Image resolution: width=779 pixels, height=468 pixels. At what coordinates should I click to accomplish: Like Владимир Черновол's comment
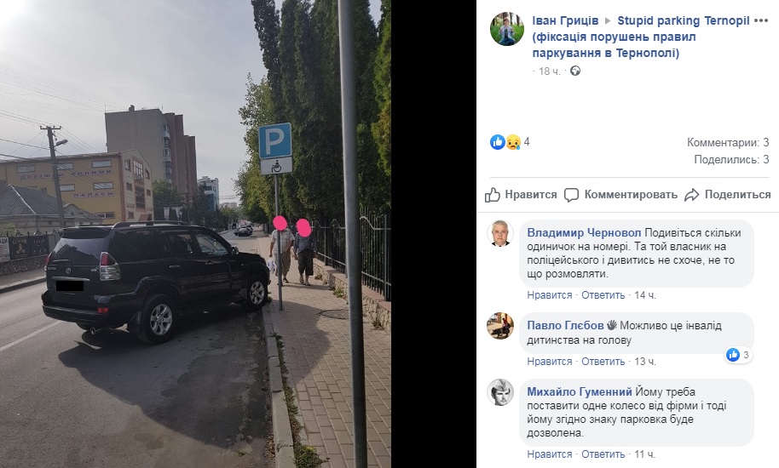pyautogui.click(x=550, y=295)
